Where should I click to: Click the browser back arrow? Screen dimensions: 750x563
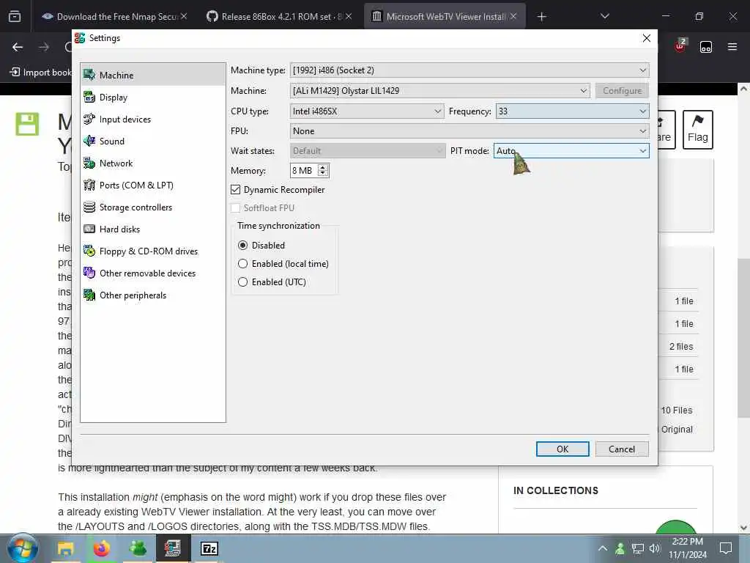[18, 47]
